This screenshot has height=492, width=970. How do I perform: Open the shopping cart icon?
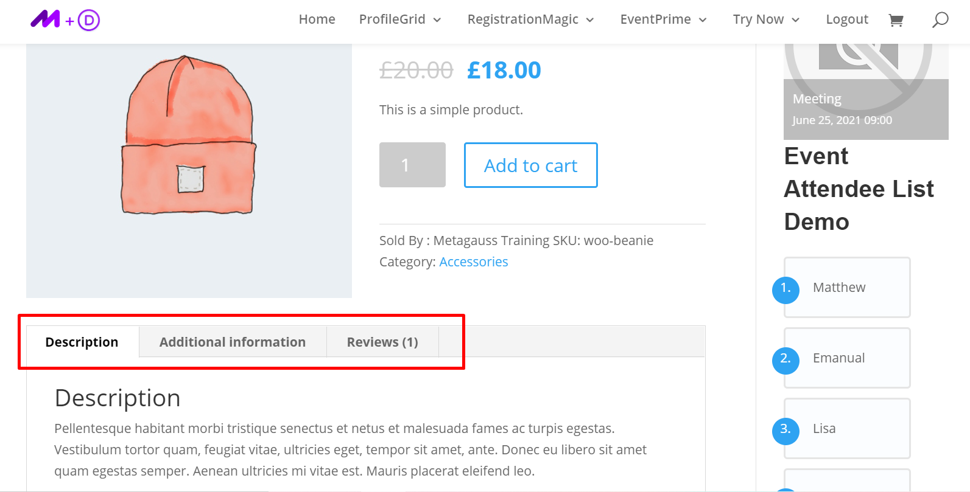click(896, 19)
